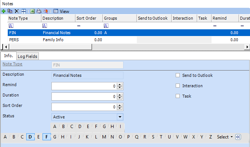
Task: Follow the Note Type link label
Action: 13,64
